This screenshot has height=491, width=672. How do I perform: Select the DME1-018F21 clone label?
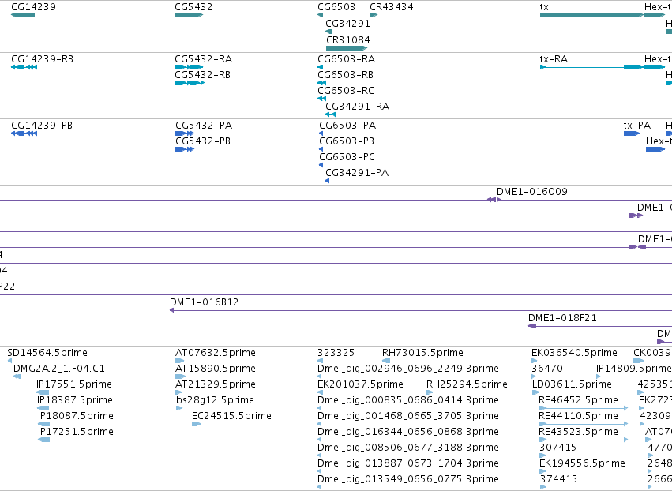click(x=562, y=318)
